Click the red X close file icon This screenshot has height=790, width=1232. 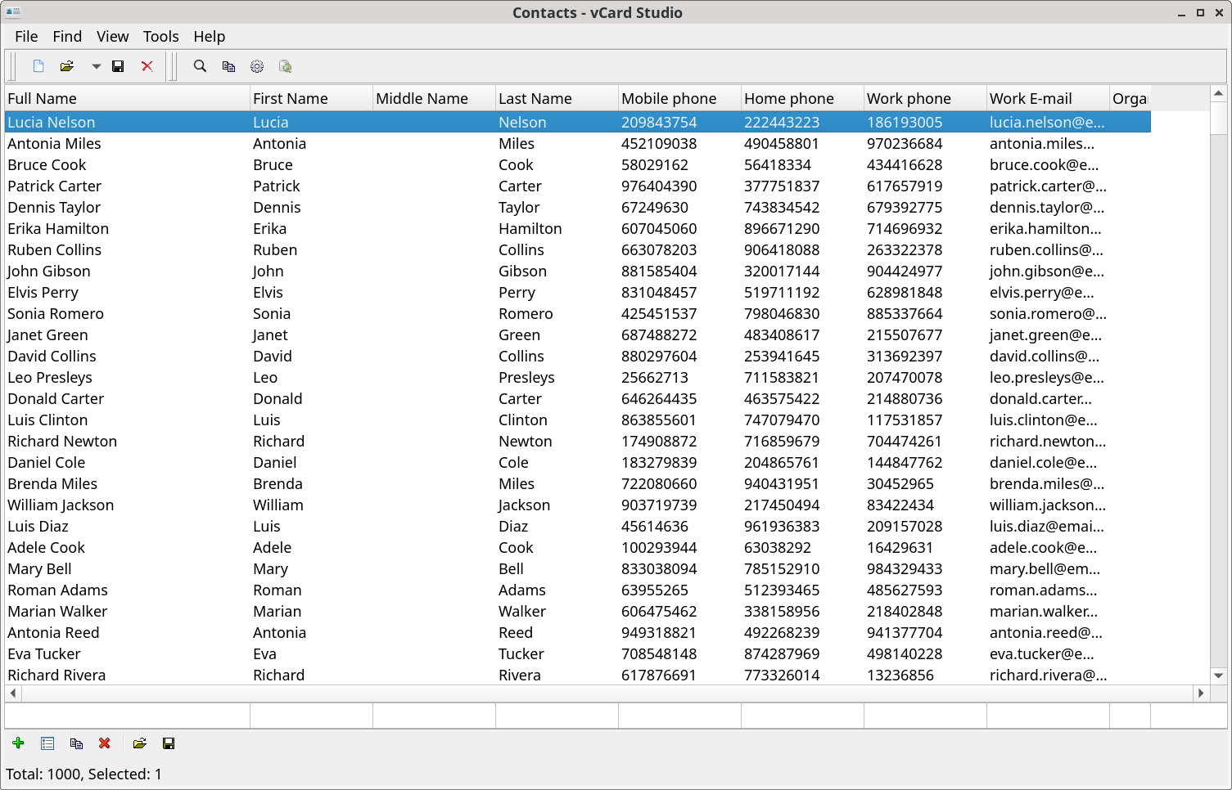tap(147, 66)
